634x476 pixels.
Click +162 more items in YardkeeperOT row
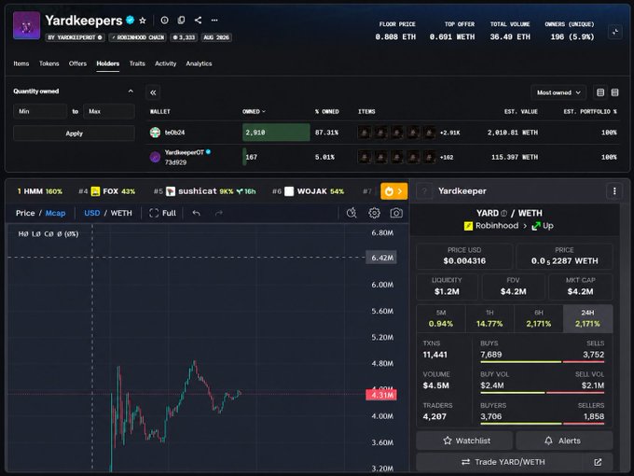[447, 158]
